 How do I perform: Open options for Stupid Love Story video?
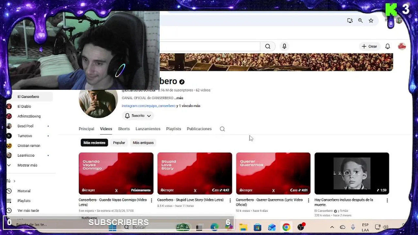(x=230, y=200)
